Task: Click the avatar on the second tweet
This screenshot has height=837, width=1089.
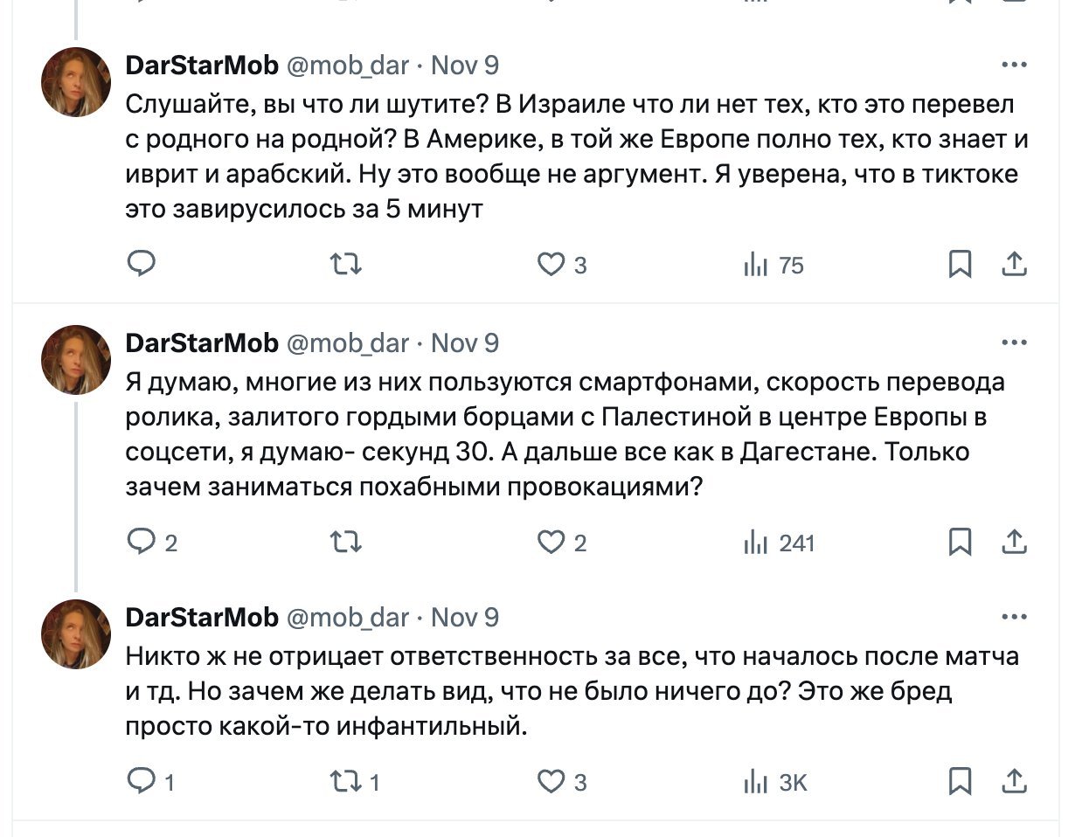Action: [x=76, y=359]
